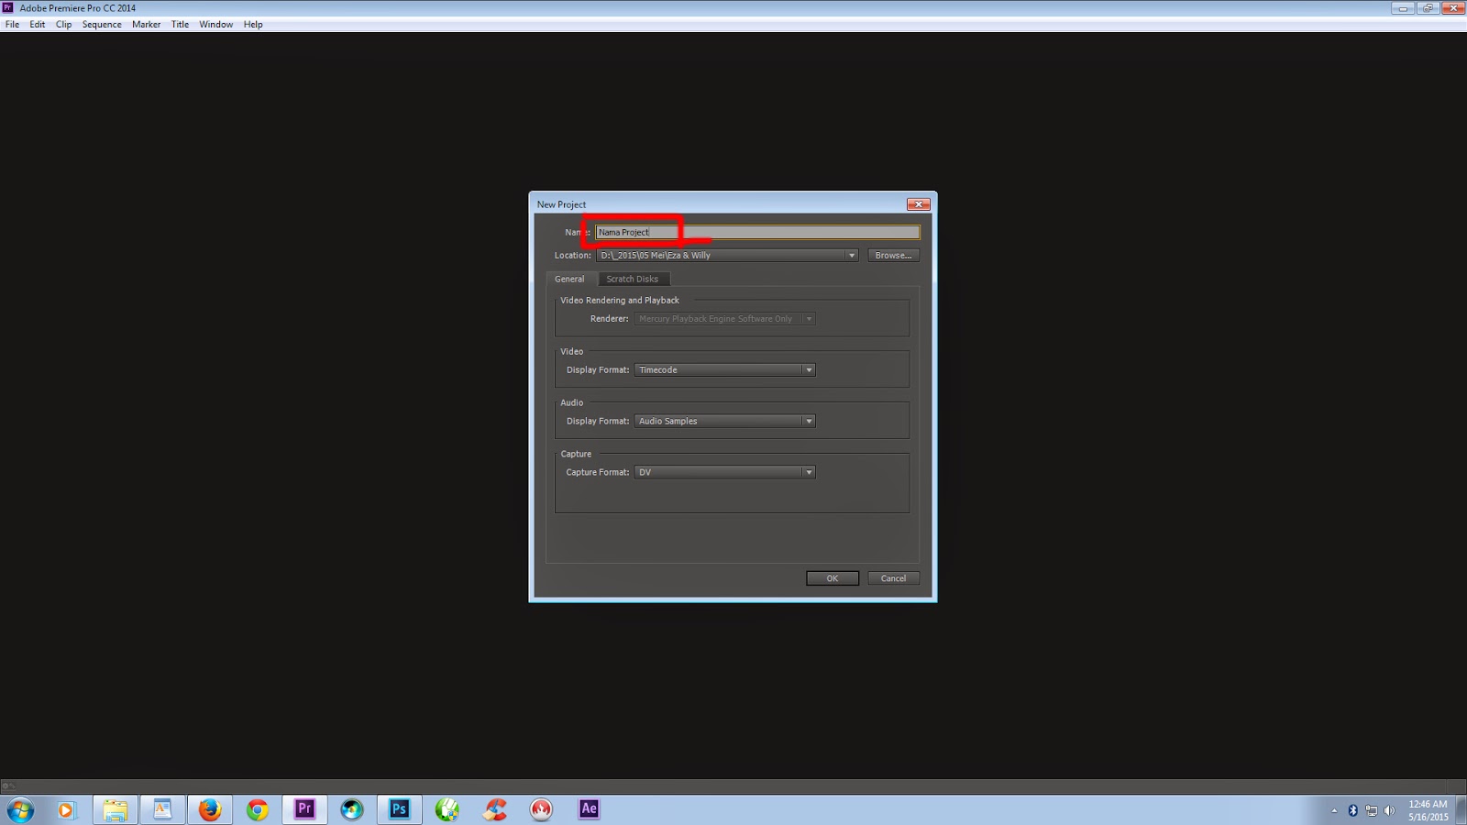Confirm the new project with OK
This screenshot has height=825, width=1467.
click(833, 578)
